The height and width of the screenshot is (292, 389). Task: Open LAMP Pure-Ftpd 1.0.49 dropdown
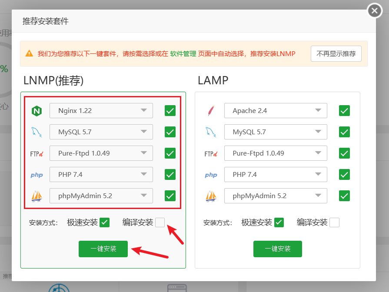pyautogui.click(x=276, y=153)
